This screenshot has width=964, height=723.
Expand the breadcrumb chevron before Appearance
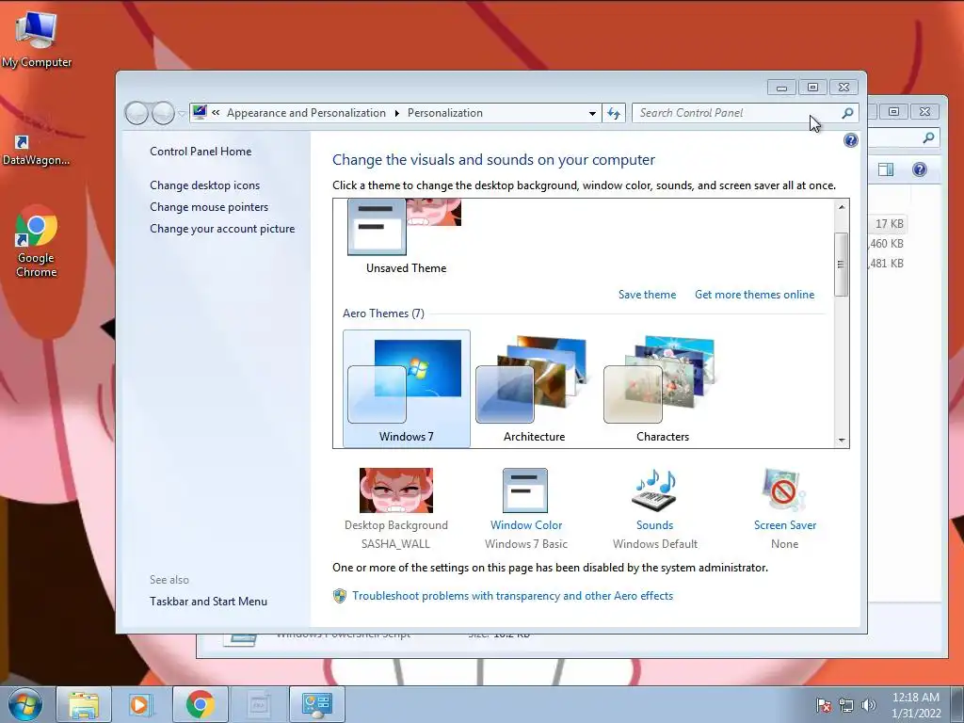(216, 113)
